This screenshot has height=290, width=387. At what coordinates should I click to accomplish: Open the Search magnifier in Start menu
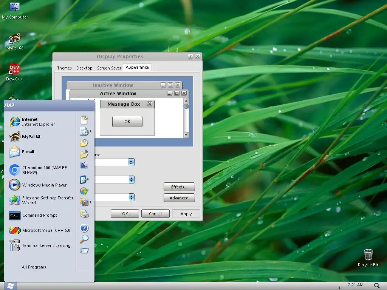pyautogui.click(x=84, y=239)
